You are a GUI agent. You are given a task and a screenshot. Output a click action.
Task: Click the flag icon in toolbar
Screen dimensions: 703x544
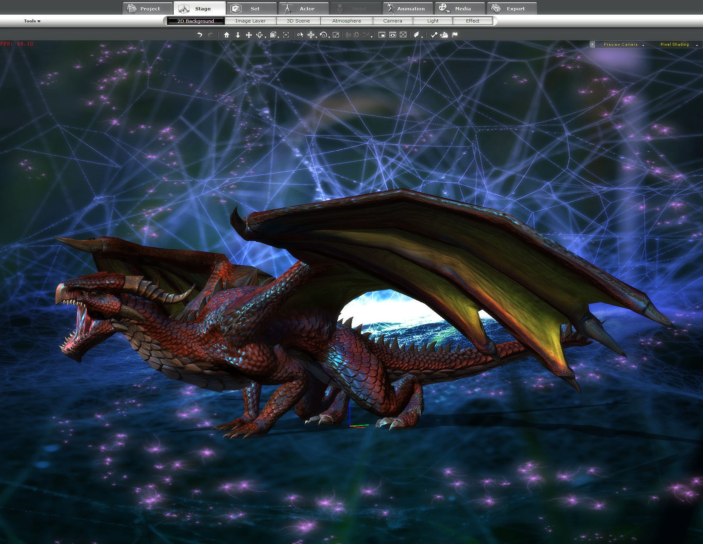click(455, 35)
